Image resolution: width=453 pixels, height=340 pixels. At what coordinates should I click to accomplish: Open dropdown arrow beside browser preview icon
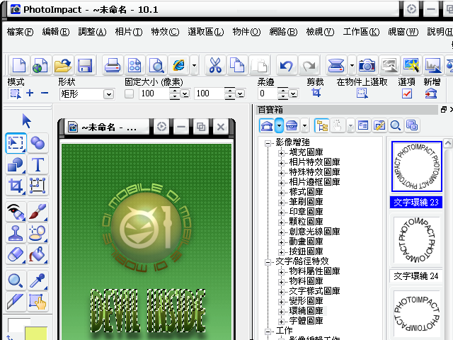[195, 65]
